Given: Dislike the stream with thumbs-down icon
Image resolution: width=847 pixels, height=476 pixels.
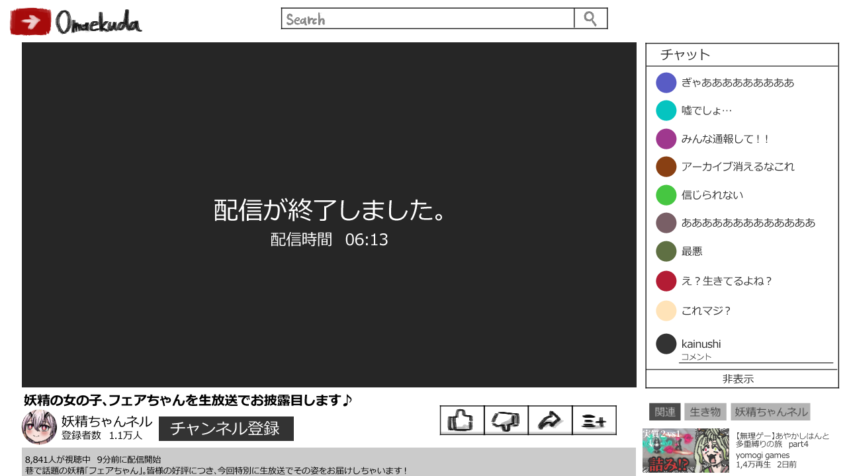Looking at the screenshot, I should point(506,420).
